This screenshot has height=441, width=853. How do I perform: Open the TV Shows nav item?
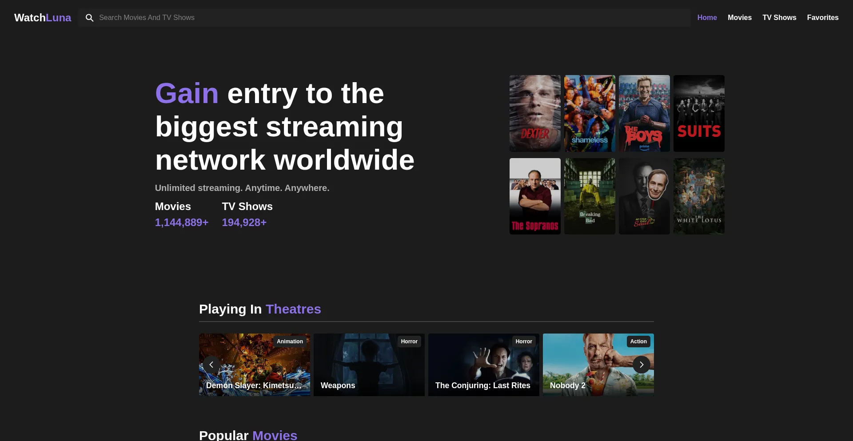click(x=779, y=18)
